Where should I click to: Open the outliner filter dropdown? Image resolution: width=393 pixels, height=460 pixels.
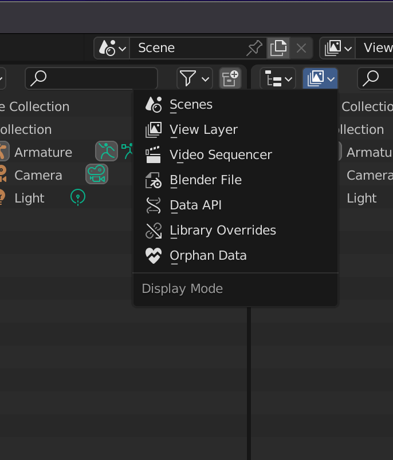[x=194, y=78]
